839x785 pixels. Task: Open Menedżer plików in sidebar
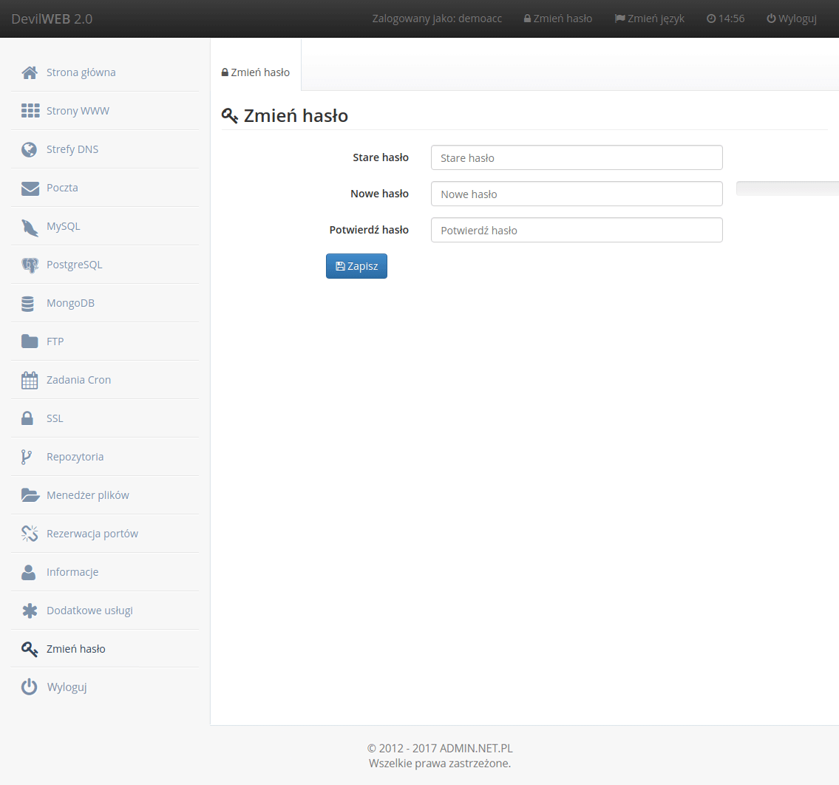tap(87, 495)
